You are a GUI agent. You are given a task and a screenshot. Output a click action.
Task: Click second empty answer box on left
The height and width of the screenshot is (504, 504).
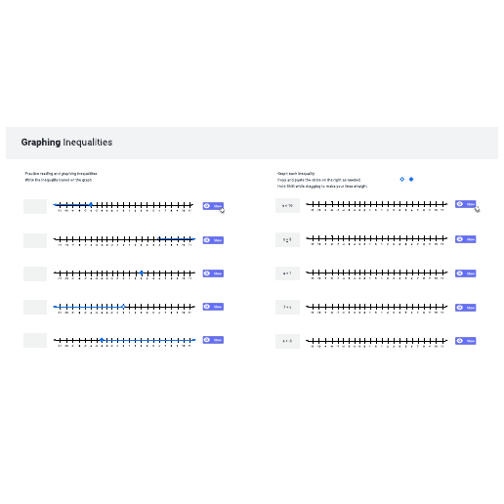pos(35,240)
